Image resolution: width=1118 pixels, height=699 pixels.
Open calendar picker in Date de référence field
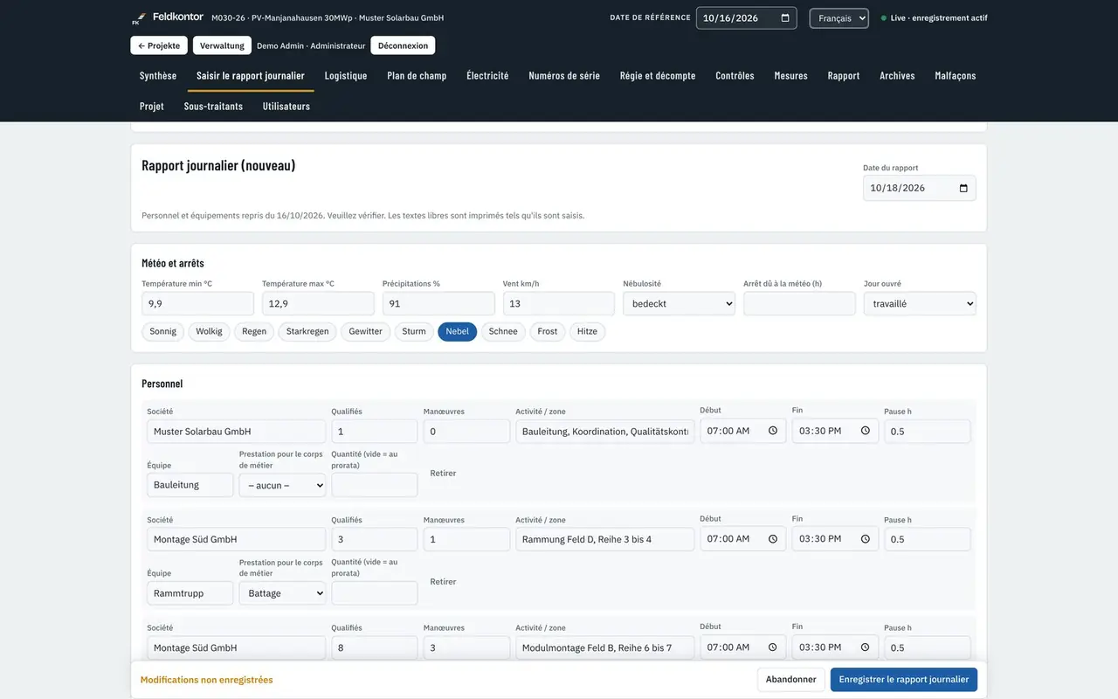click(785, 17)
